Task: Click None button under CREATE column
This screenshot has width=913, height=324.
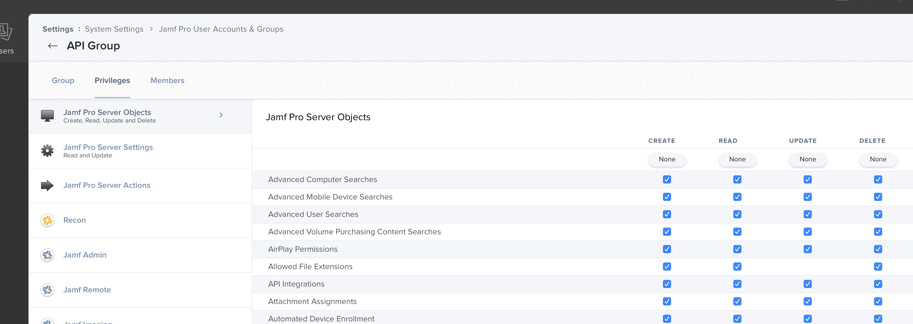Action: 667,159
